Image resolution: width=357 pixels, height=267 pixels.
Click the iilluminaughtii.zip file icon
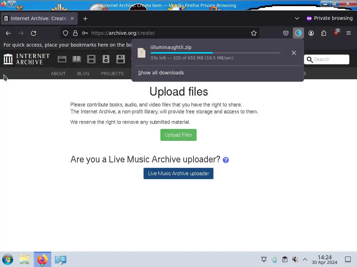pos(142,53)
